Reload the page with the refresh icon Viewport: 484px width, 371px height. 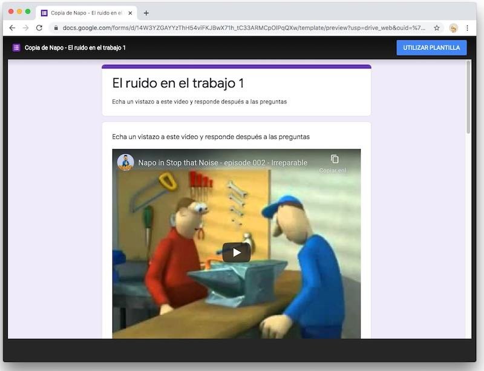(39, 28)
